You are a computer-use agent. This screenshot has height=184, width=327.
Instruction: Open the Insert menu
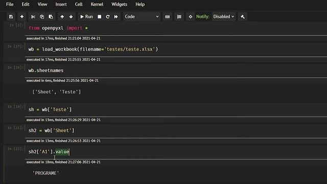(61, 5)
